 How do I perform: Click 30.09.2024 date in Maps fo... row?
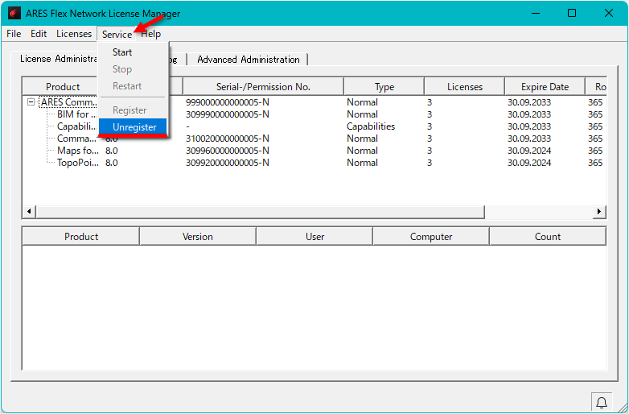[529, 151]
